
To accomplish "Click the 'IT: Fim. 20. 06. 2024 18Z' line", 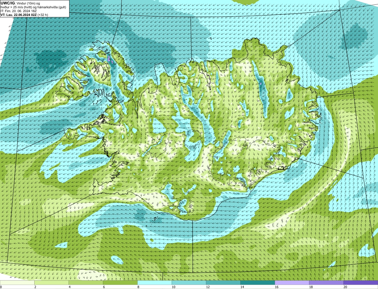I will tap(19, 11).
